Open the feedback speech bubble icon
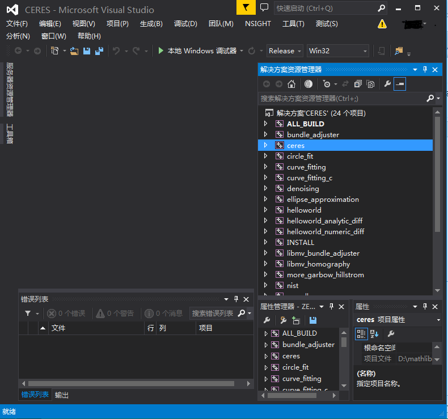 click(x=264, y=7)
